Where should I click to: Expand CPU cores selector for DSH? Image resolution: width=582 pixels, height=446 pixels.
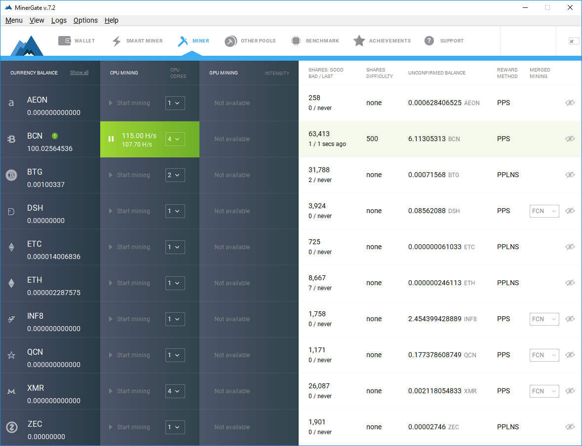[x=175, y=211]
